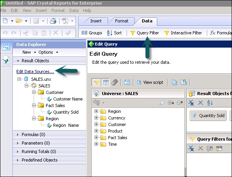Image resolution: width=232 pixels, height=177 pixels.
Task: Click the New document icon
Action: tap(5, 21)
